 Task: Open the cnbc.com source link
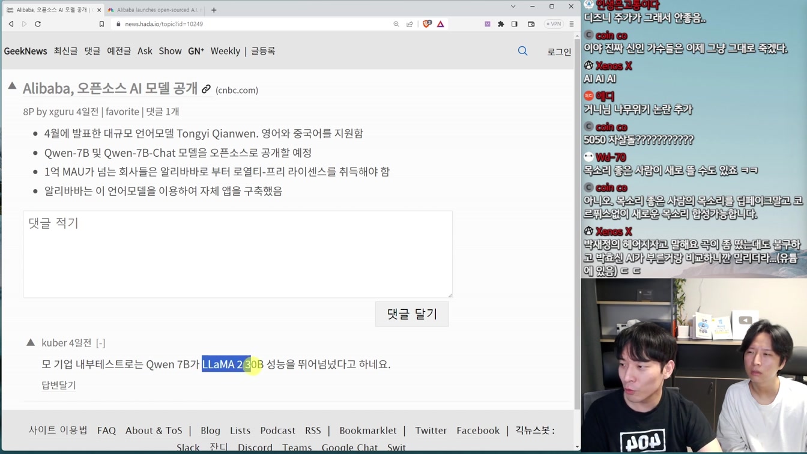pos(237,90)
